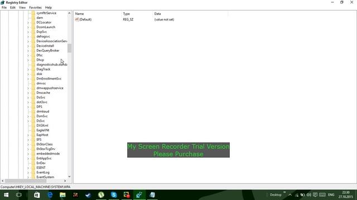
Task: Launch the Windows Store taskbar icon
Action: 37,195
